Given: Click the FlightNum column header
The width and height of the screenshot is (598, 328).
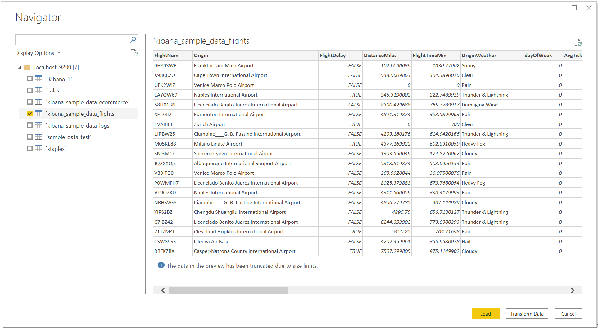Looking at the screenshot, I should point(173,55).
